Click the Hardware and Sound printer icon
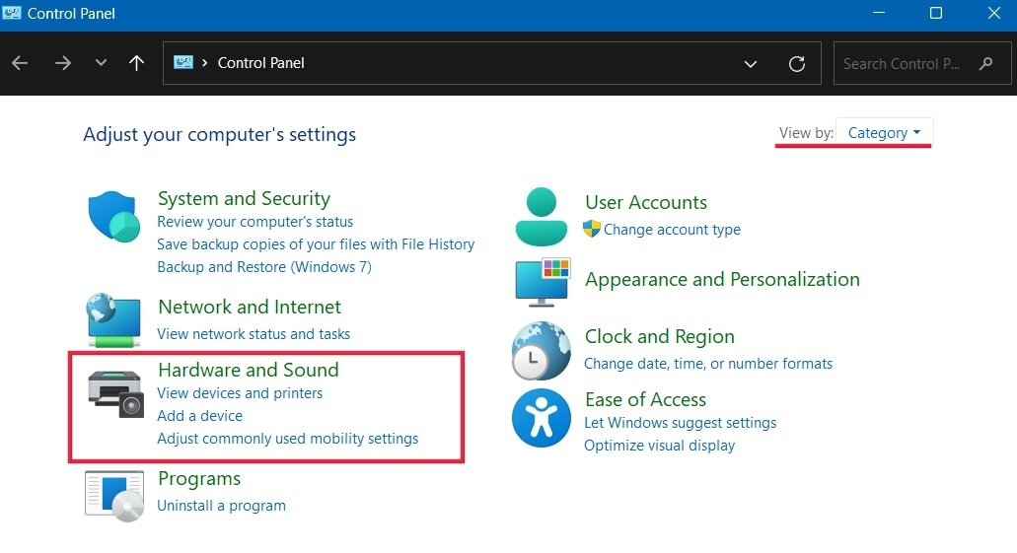This screenshot has height=553, width=1017. coord(115,393)
